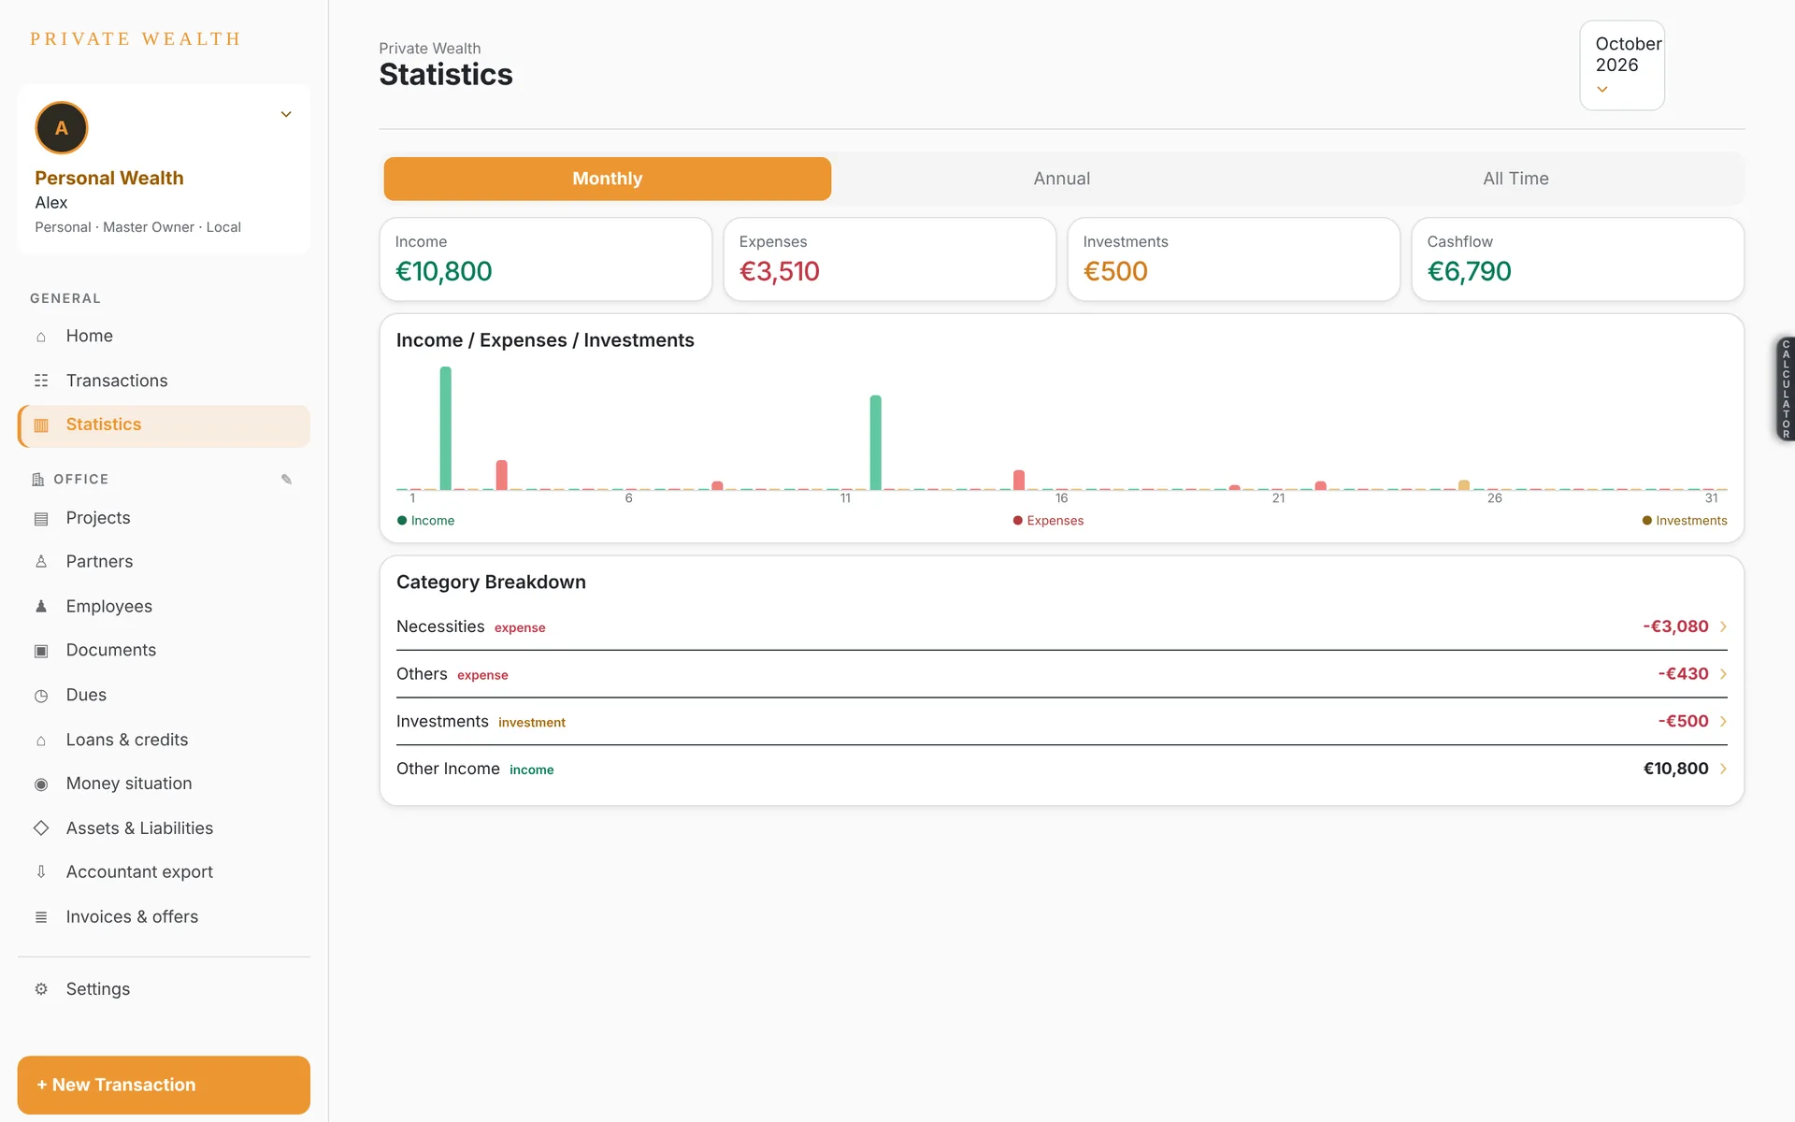Expand the Others expense row chevron

[x=1723, y=674]
